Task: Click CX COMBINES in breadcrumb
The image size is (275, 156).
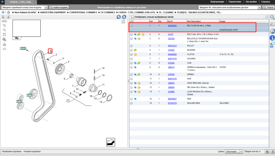Action: 108,12
